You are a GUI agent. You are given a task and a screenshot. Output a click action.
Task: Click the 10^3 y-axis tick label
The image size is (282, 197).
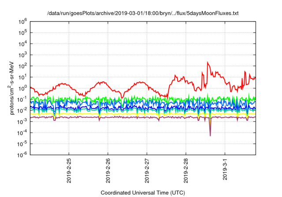[x=22, y=55]
